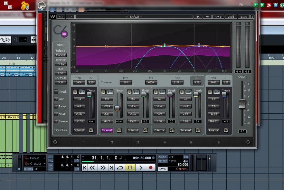The width and height of the screenshot is (284, 190).
Task: Click the band 6 sidechain listen speaker icon
Action: coord(226,130)
